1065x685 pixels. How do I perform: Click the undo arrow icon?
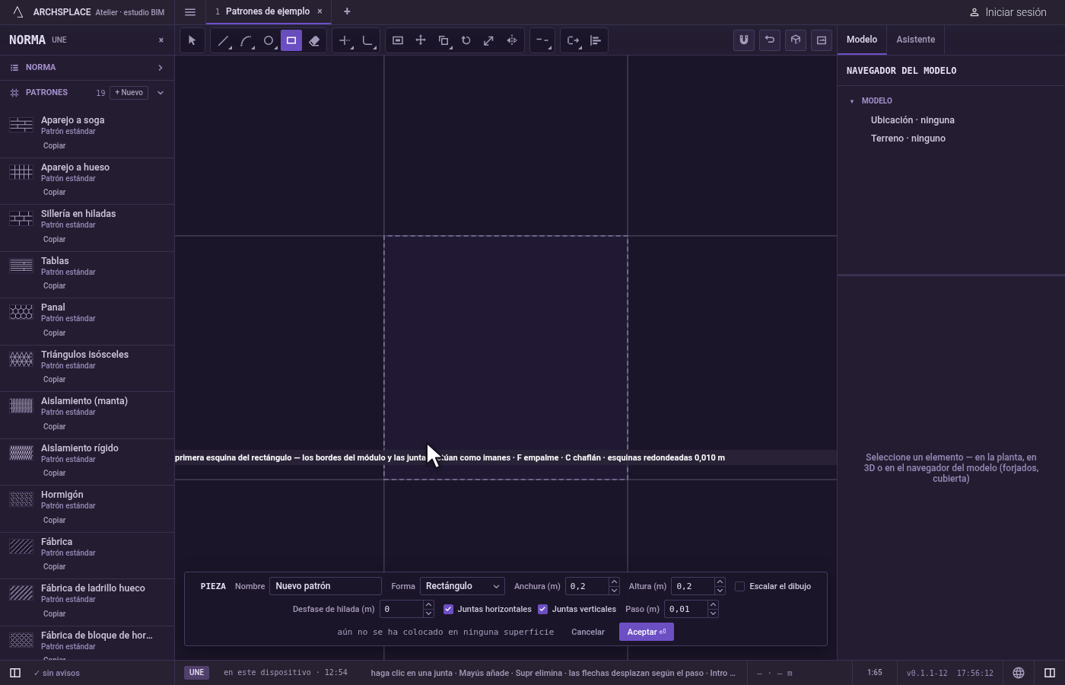point(770,40)
